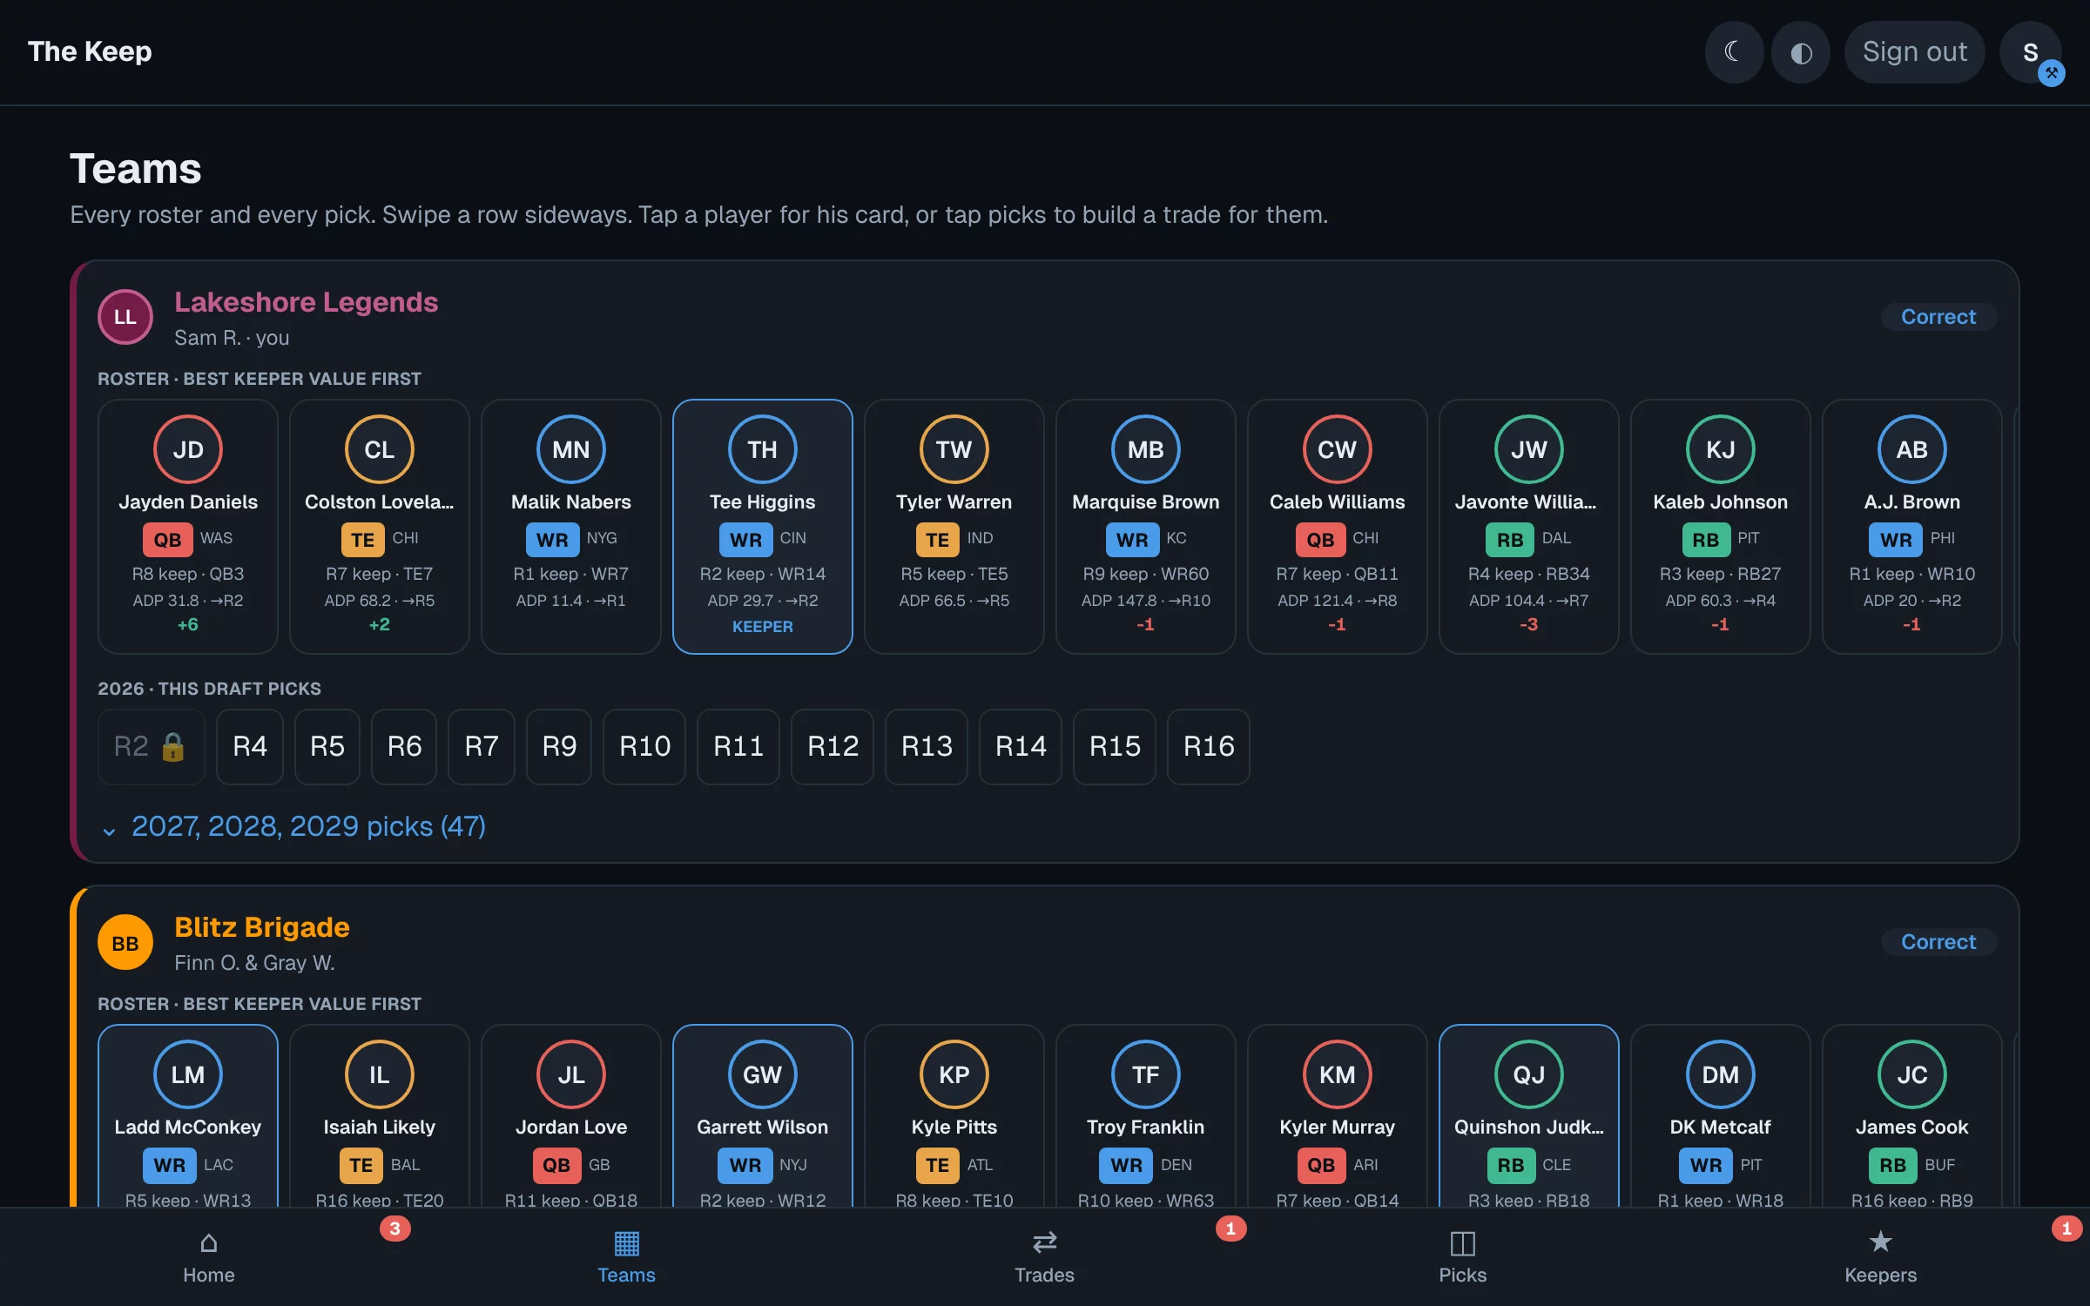Open Garrett Wilson GW avatar

(x=763, y=1074)
